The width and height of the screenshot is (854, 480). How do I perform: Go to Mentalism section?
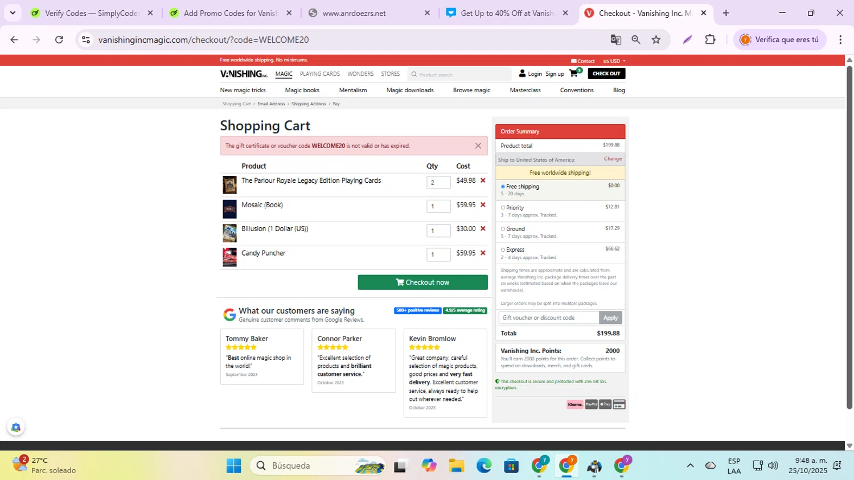pos(353,90)
